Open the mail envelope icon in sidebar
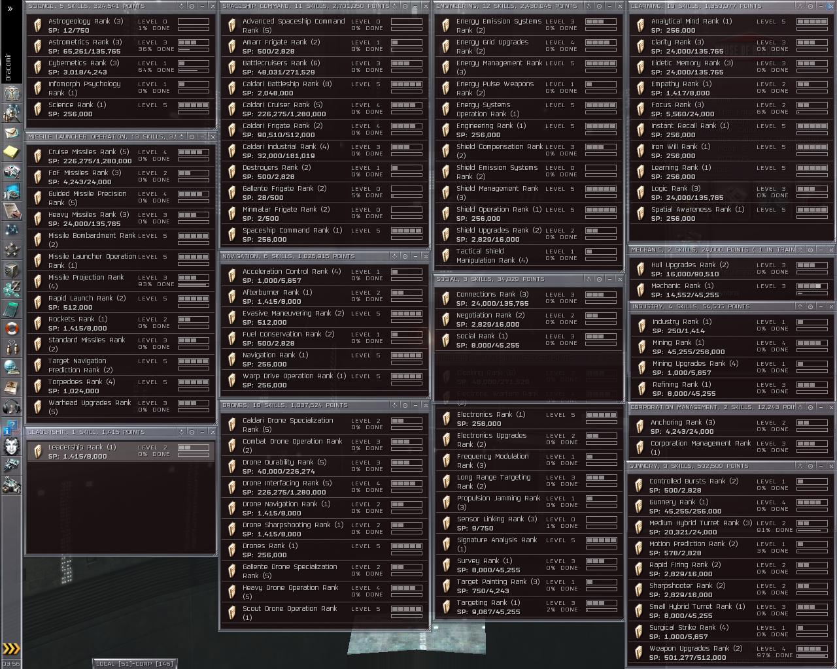The height and width of the screenshot is (669, 837). [11, 133]
